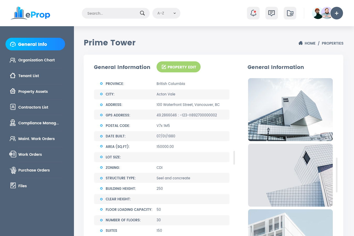Screen dimensions: 354x236
Task: Click the Contractors List icon
Action: 13,107
